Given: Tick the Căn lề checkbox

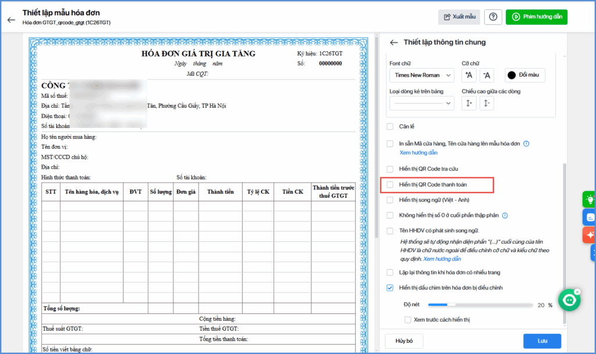Looking at the screenshot, I should click(x=391, y=126).
